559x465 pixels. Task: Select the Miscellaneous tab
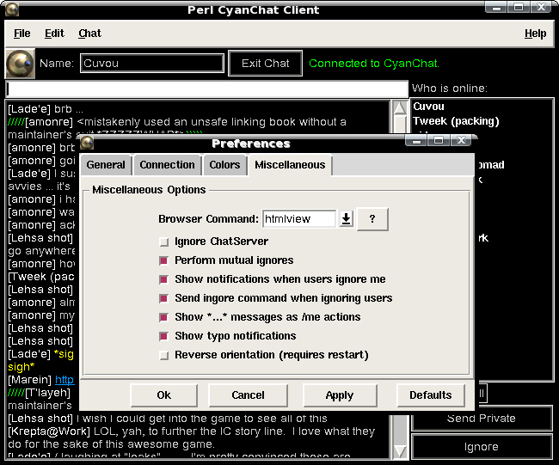click(290, 165)
